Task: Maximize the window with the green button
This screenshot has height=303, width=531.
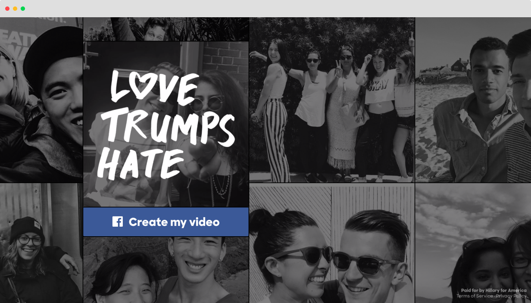Action: point(23,9)
